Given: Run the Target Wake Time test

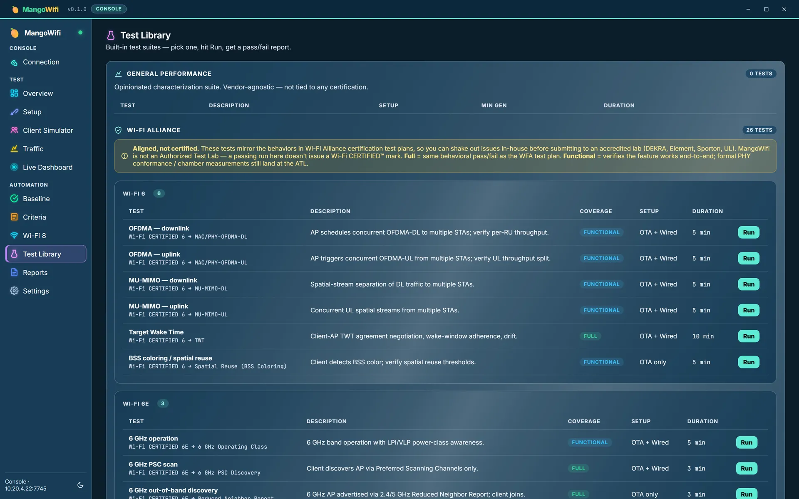Looking at the screenshot, I should pos(749,336).
